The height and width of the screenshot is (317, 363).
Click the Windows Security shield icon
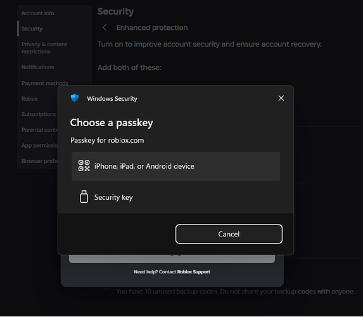click(x=75, y=98)
